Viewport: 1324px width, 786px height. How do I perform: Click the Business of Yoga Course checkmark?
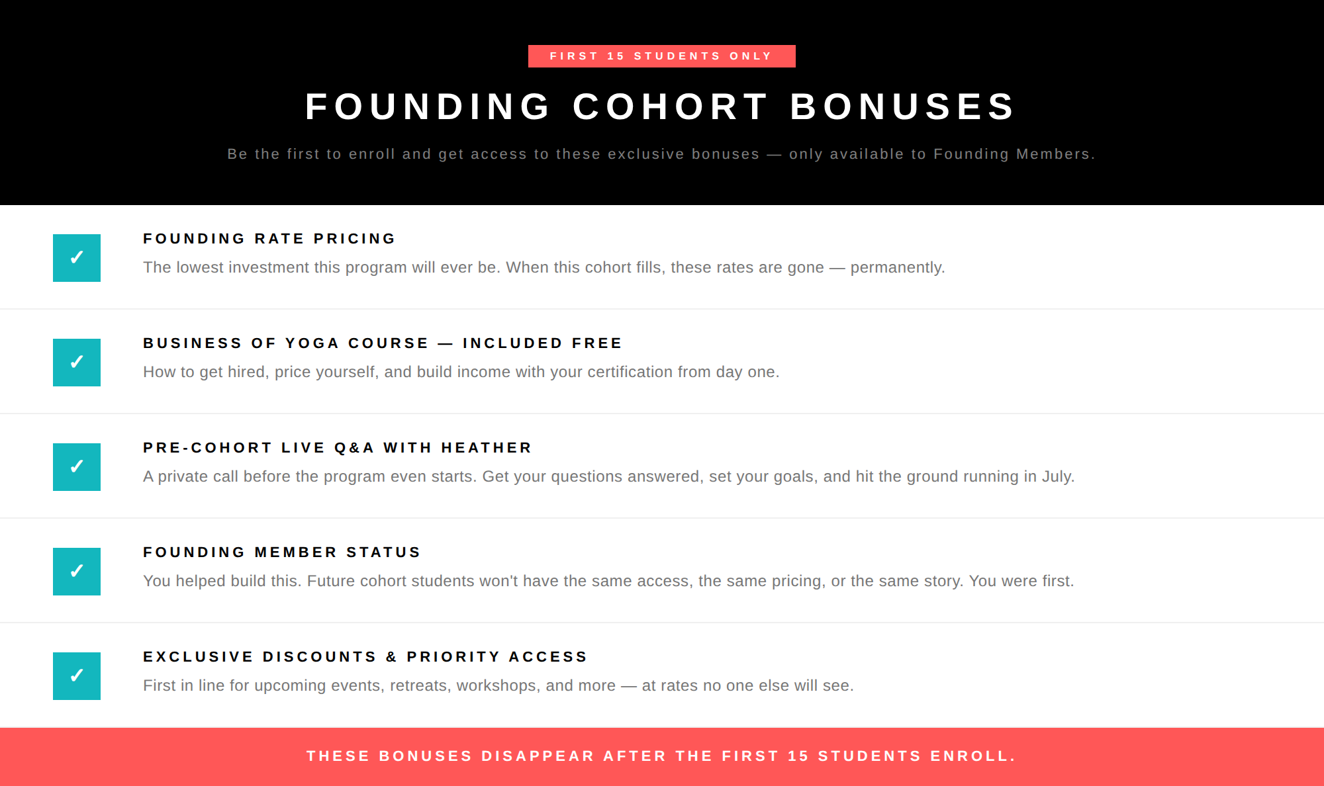[77, 363]
